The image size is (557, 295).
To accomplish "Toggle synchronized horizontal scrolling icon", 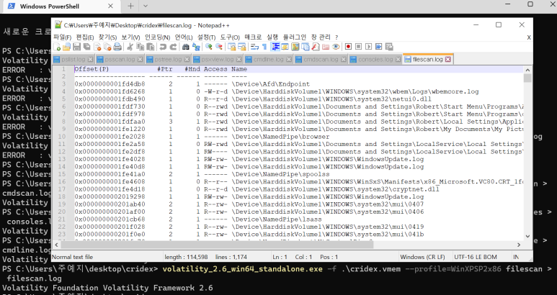I will [x=242, y=47].
